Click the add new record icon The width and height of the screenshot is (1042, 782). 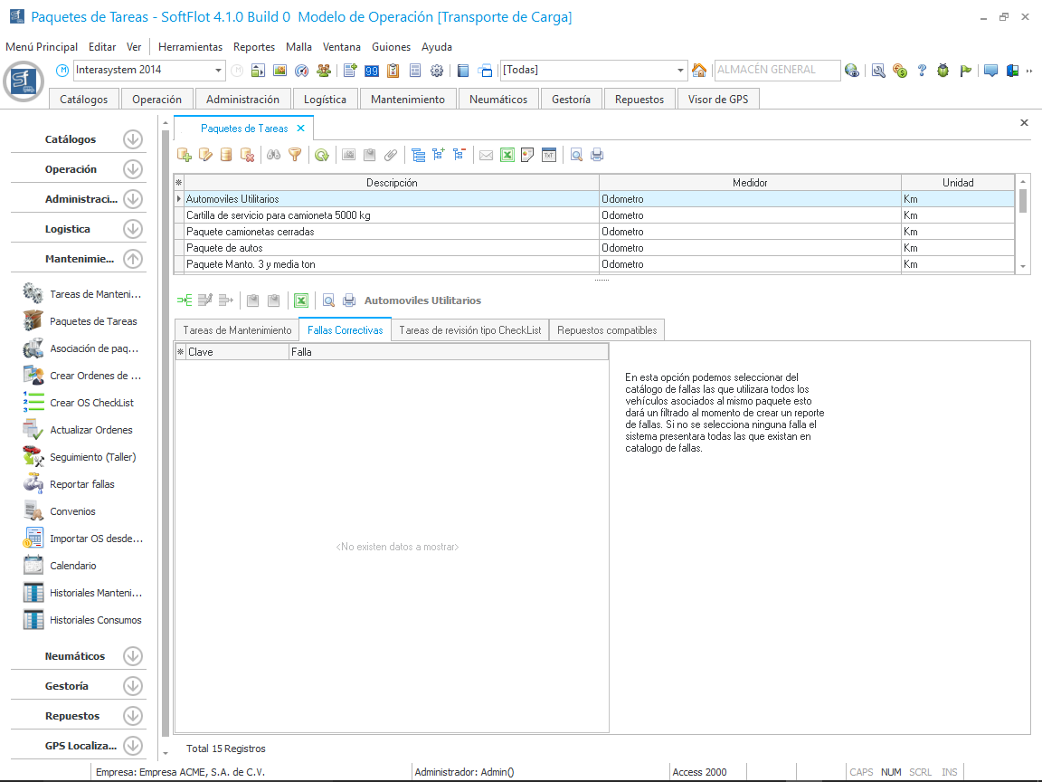[185, 155]
